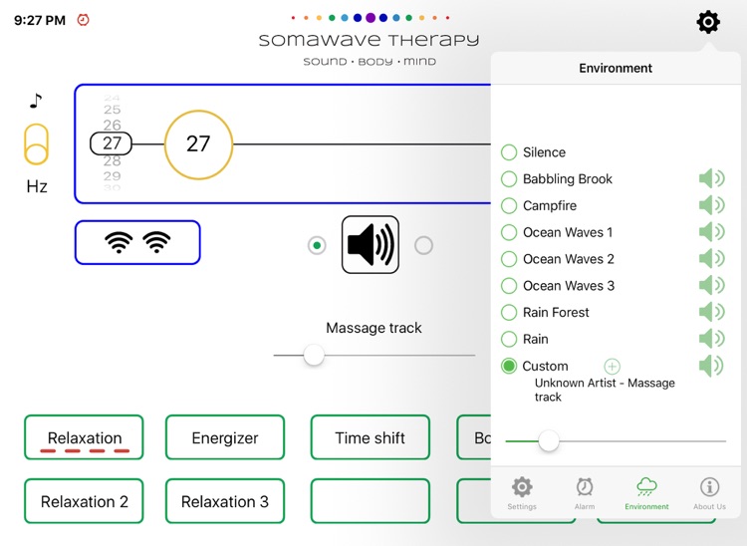Viewport: 747px width, 546px height.
Task: Start the Relaxation 3 program
Action: (225, 501)
